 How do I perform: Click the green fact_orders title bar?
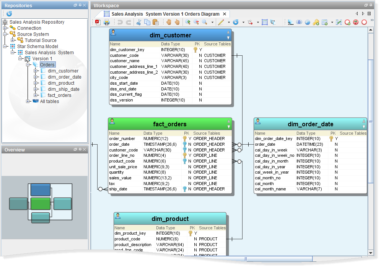(170, 124)
